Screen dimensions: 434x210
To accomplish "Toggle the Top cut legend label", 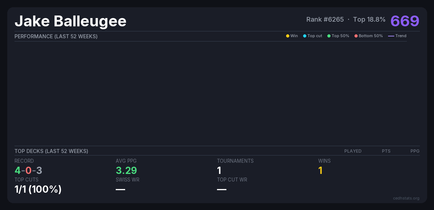I will (x=315, y=36).
